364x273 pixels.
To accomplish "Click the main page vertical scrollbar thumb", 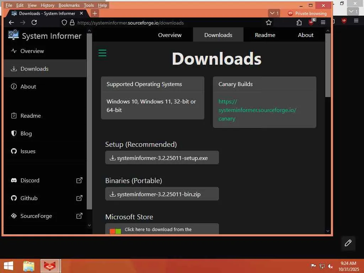I will 328,65.
